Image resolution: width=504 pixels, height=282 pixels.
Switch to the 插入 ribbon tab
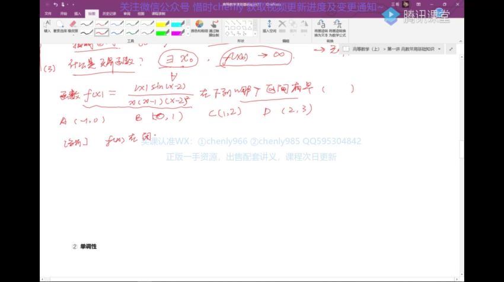(78, 14)
